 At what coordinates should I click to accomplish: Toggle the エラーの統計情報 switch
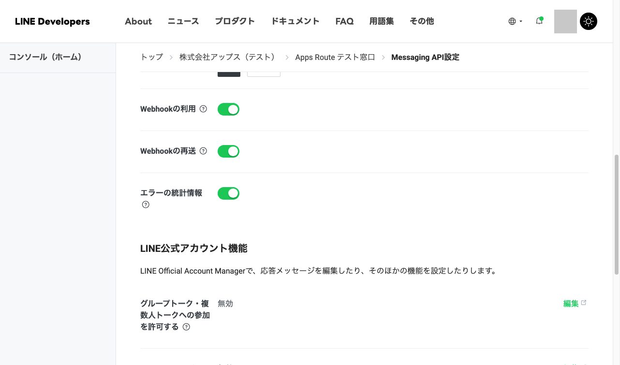(x=228, y=193)
